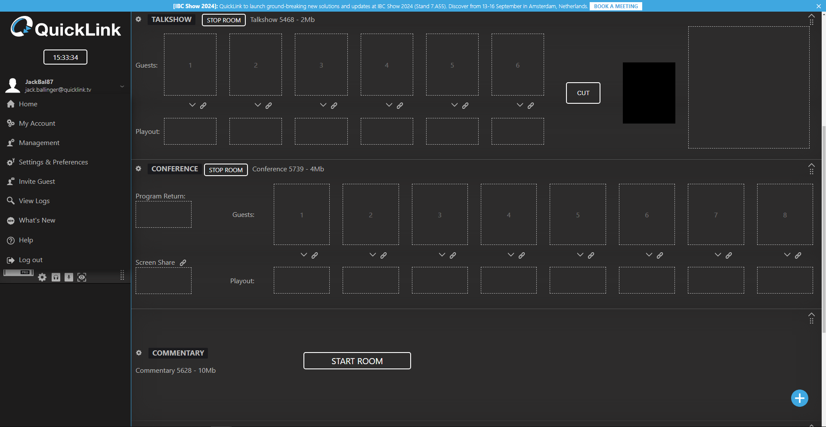Collapse the Conference room panel
826x427 pixels.
811,165
